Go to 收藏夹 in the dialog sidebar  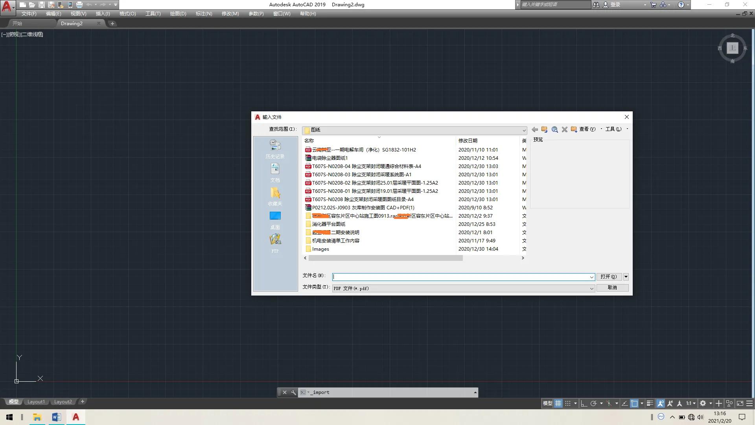click(275, 196)
